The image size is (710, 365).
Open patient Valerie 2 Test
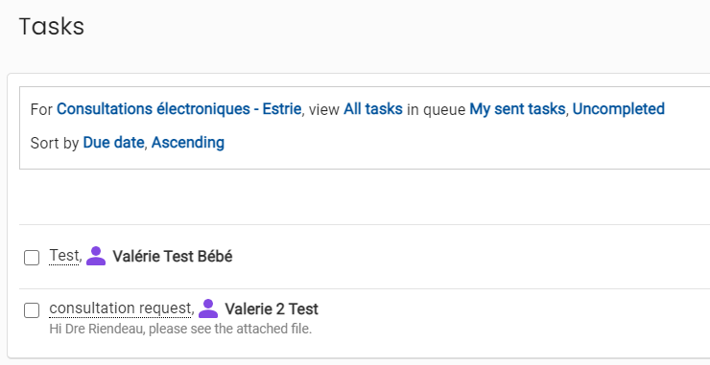click(272, 308)
